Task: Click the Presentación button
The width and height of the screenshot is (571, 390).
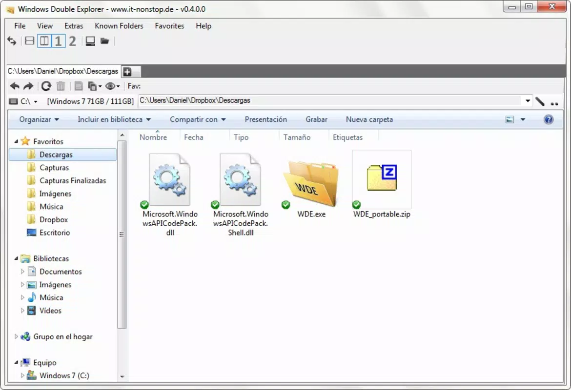Action: (266, 119)
